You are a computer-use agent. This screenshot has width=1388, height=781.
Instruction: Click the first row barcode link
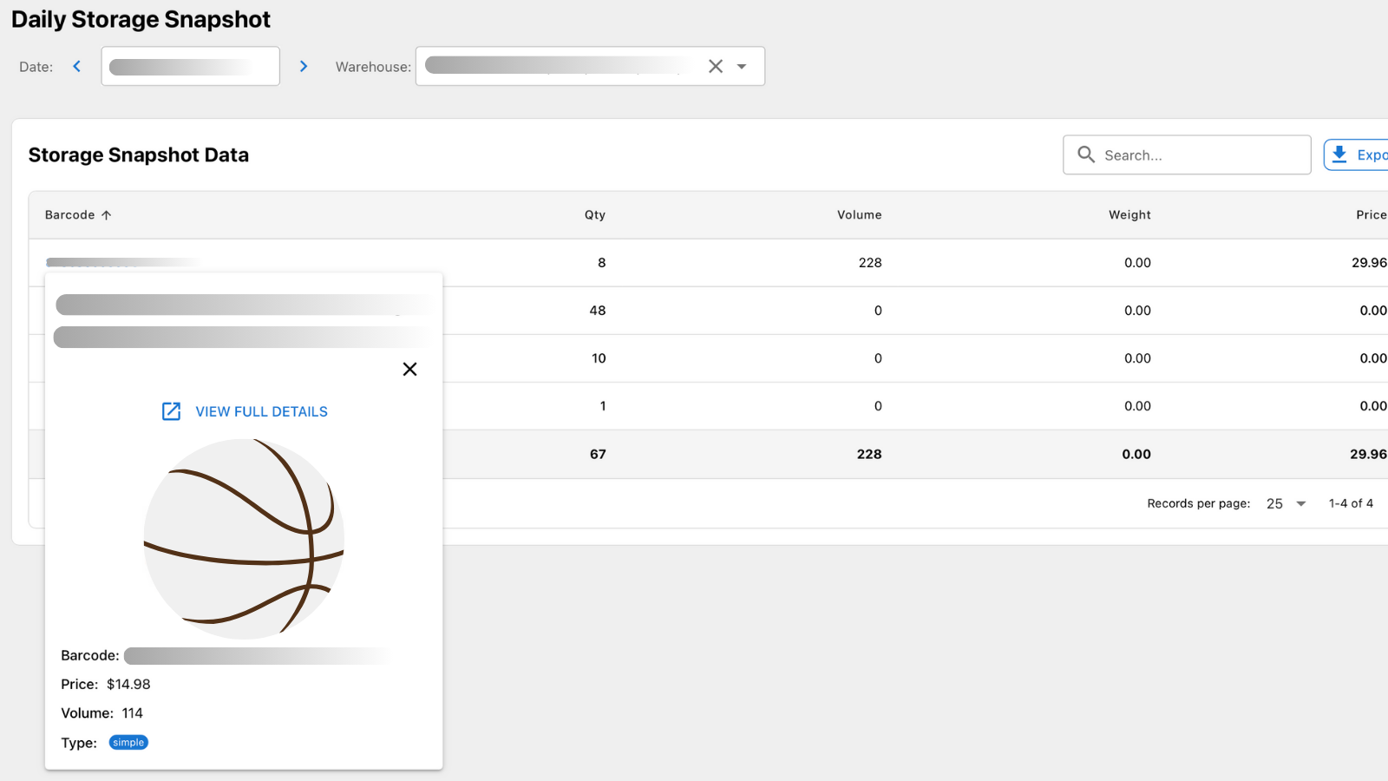(x=121, y=262)
